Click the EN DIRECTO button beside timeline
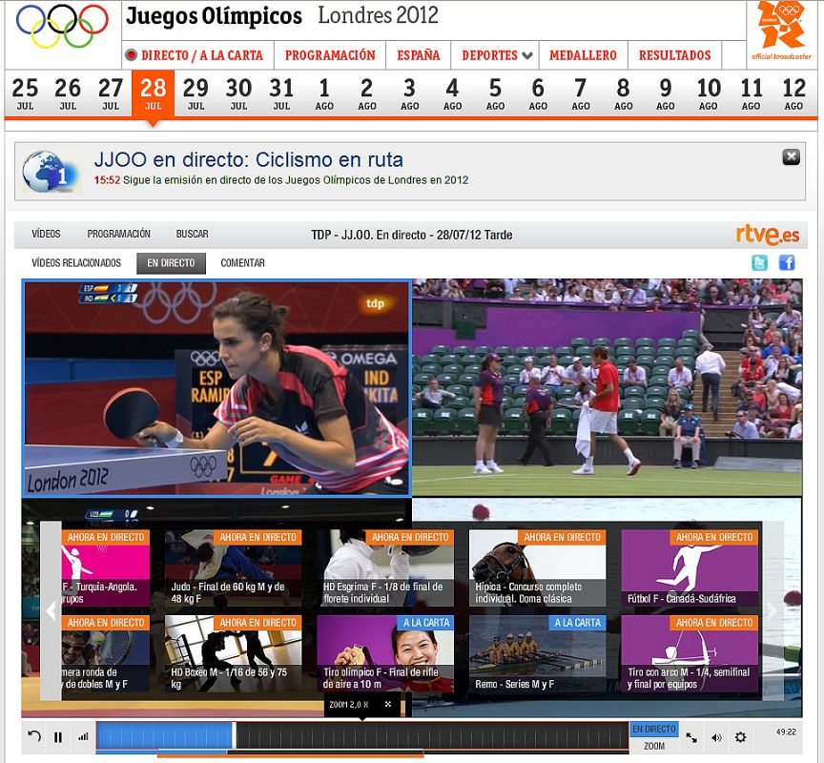Image resolution: width=824 pixels, height=763 pixels. (x=653, y=730)
